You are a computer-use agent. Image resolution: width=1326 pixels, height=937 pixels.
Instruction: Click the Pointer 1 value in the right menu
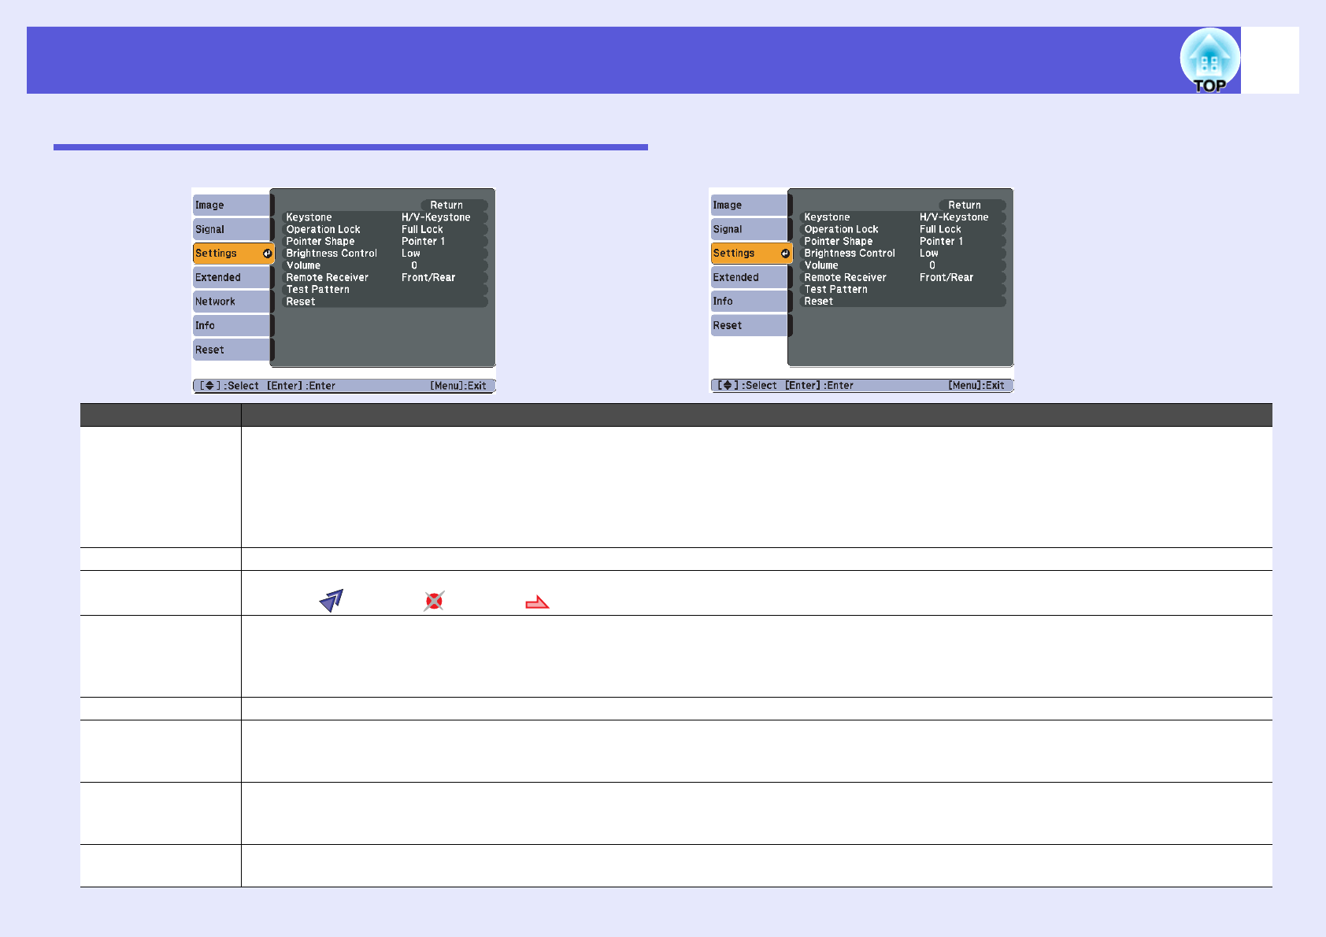point(941,242)
